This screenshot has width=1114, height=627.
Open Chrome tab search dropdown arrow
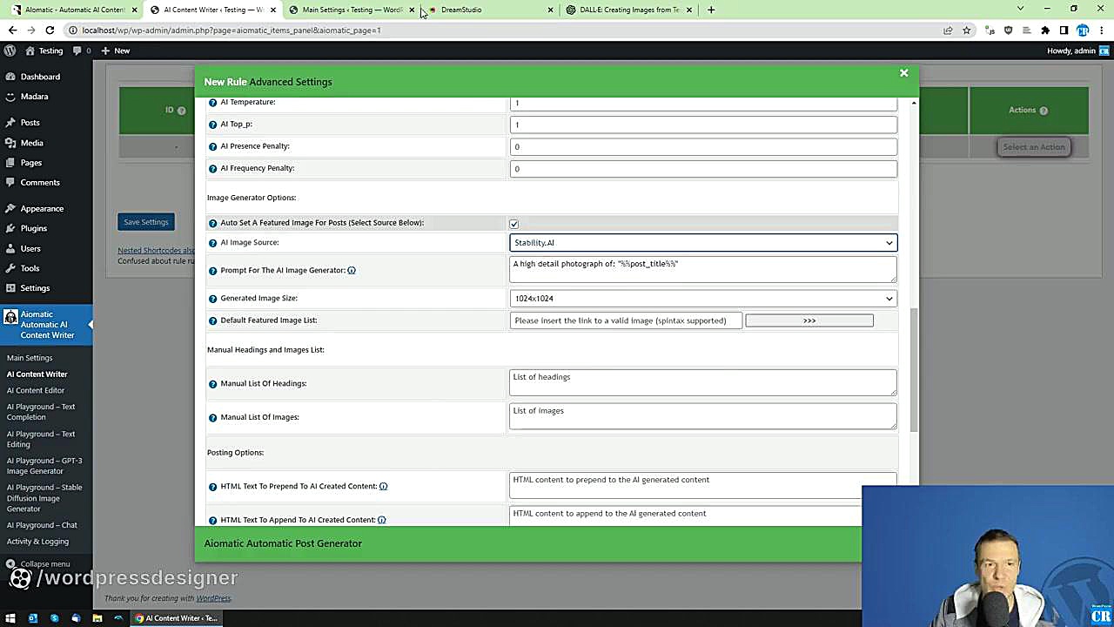[1020, 9]
